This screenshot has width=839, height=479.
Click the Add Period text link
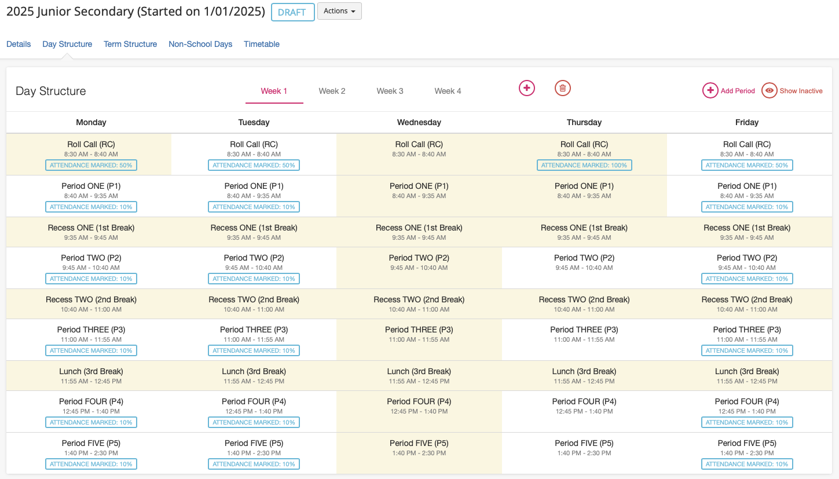point(738,91)
